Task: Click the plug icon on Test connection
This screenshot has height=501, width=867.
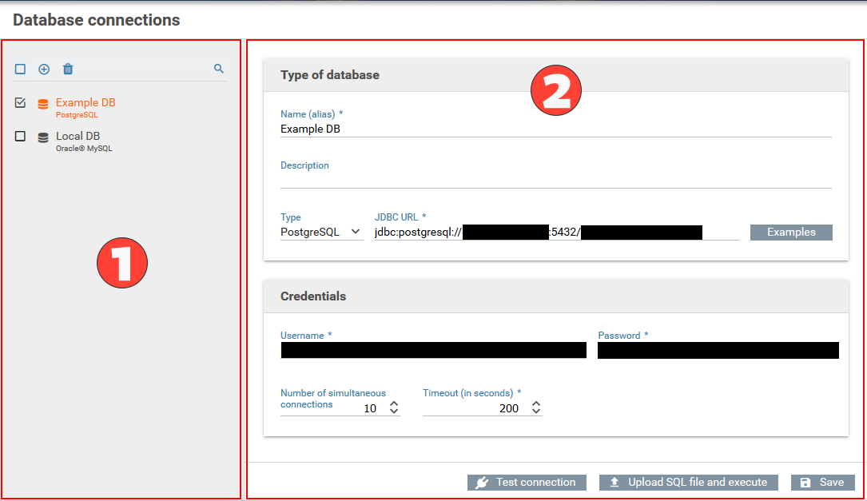Action: coord(482,483)
